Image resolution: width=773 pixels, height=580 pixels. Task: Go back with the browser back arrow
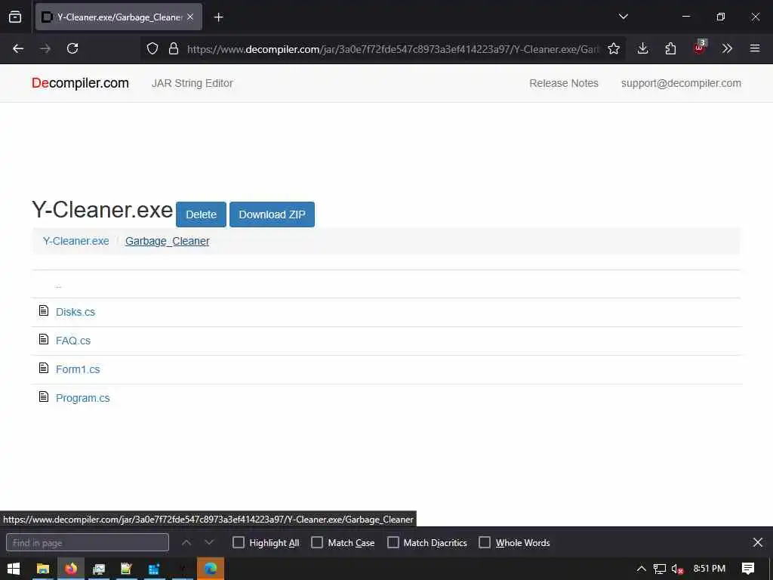click(x=18, y=48)
